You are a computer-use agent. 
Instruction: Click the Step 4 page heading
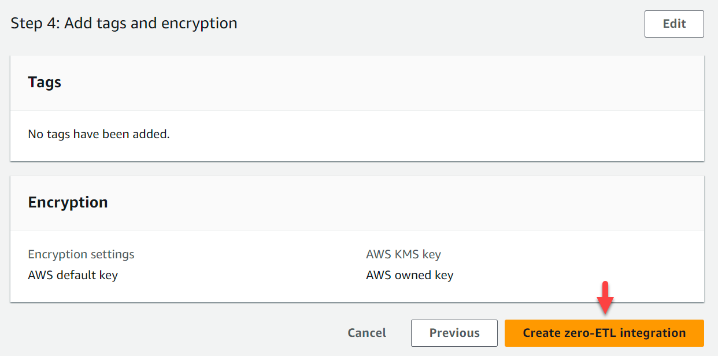click(123, 23)
